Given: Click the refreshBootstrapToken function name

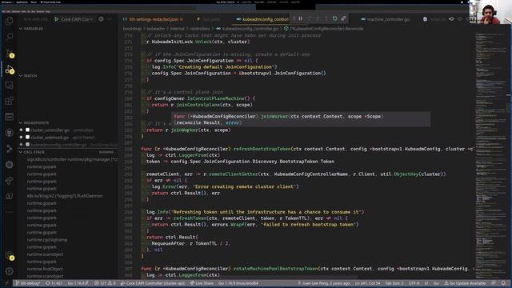Looking at the screenshot, I should (x=262, y=149).
